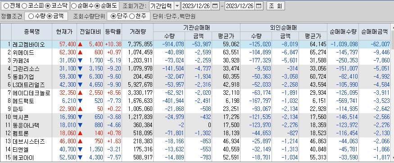Image resolution: width=394 pixels, height=163 pixels.
Task: Click trading volume 7,375,855 cell
Action: 138,44
